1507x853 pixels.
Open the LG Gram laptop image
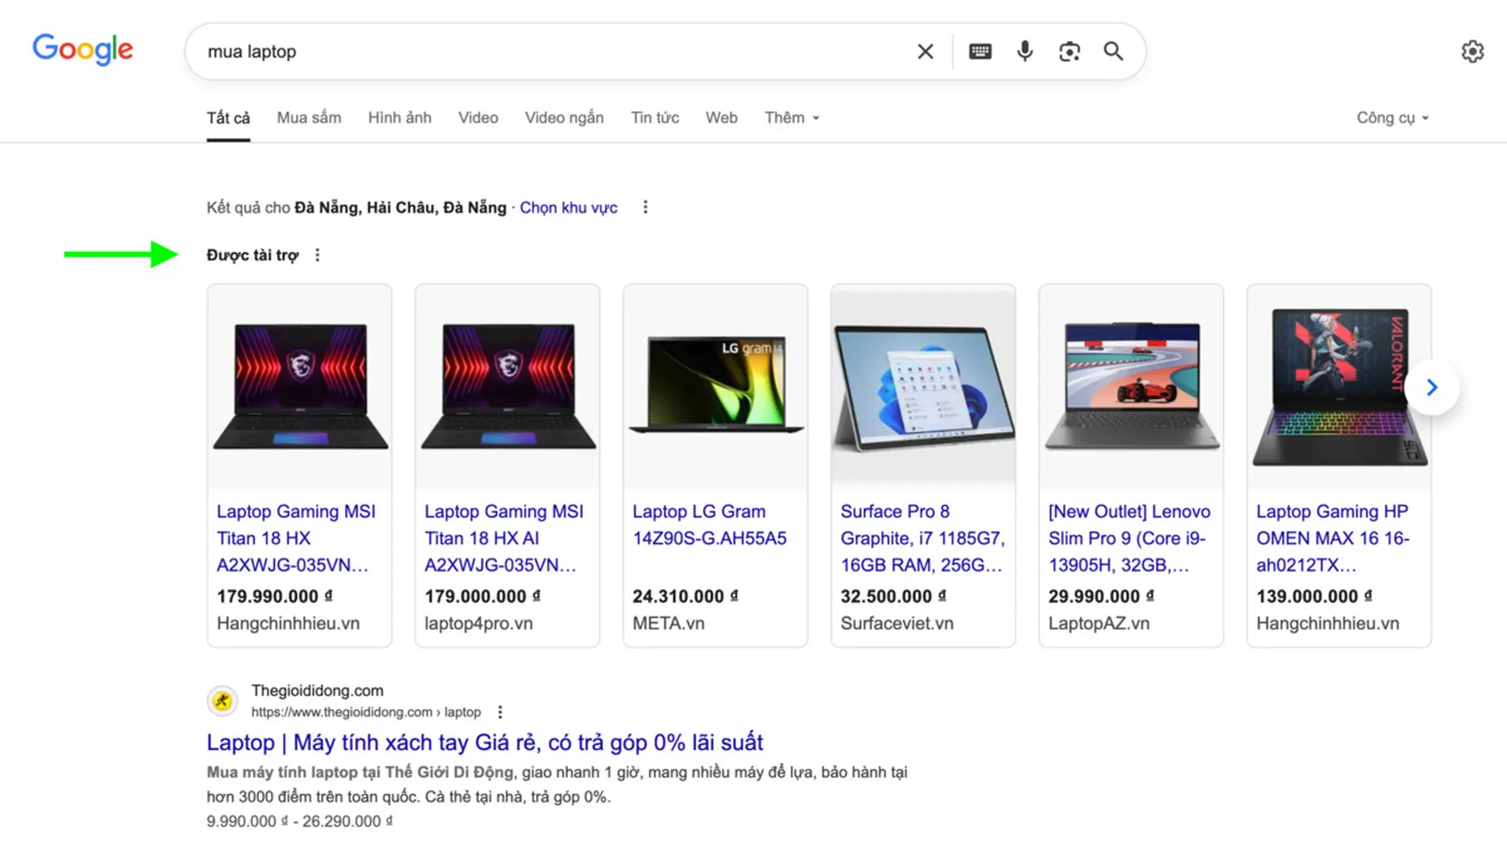coord(716,387)
